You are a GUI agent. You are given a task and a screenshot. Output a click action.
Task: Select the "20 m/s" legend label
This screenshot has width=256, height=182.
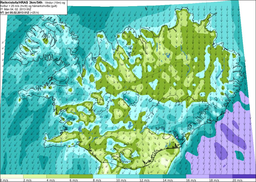pyautogui.click(x=237, y=180)
